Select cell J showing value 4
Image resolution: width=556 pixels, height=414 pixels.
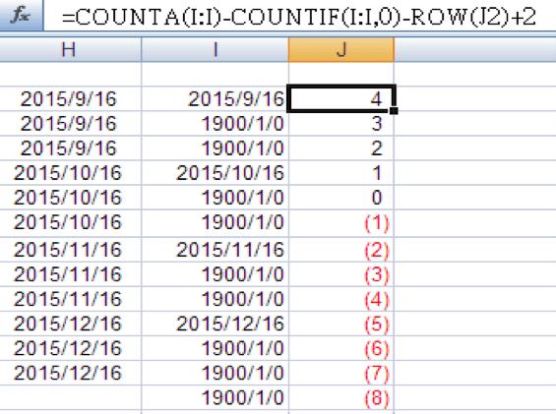point(341,98)
